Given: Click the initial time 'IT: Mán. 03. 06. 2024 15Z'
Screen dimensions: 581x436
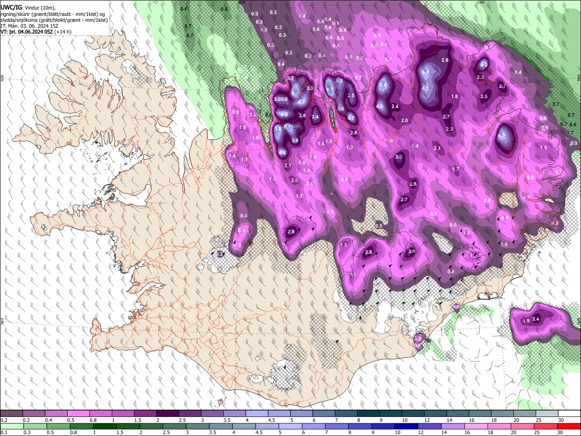Looking at the screenshot, I should pyautogui.click(x=30, y=26).
